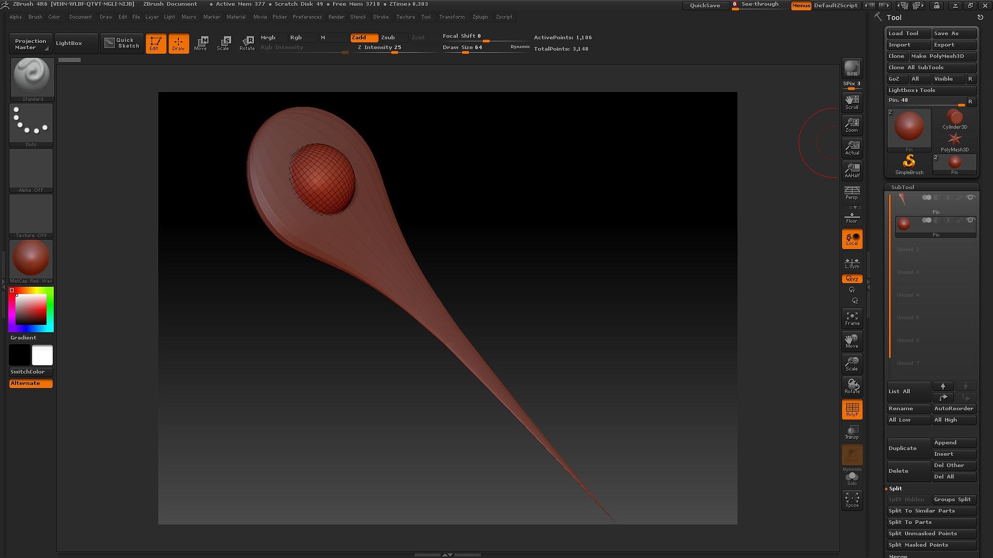This screenshot has height=558, width=993.
Task: Click the BPR render icon
Action: point(852,68)
